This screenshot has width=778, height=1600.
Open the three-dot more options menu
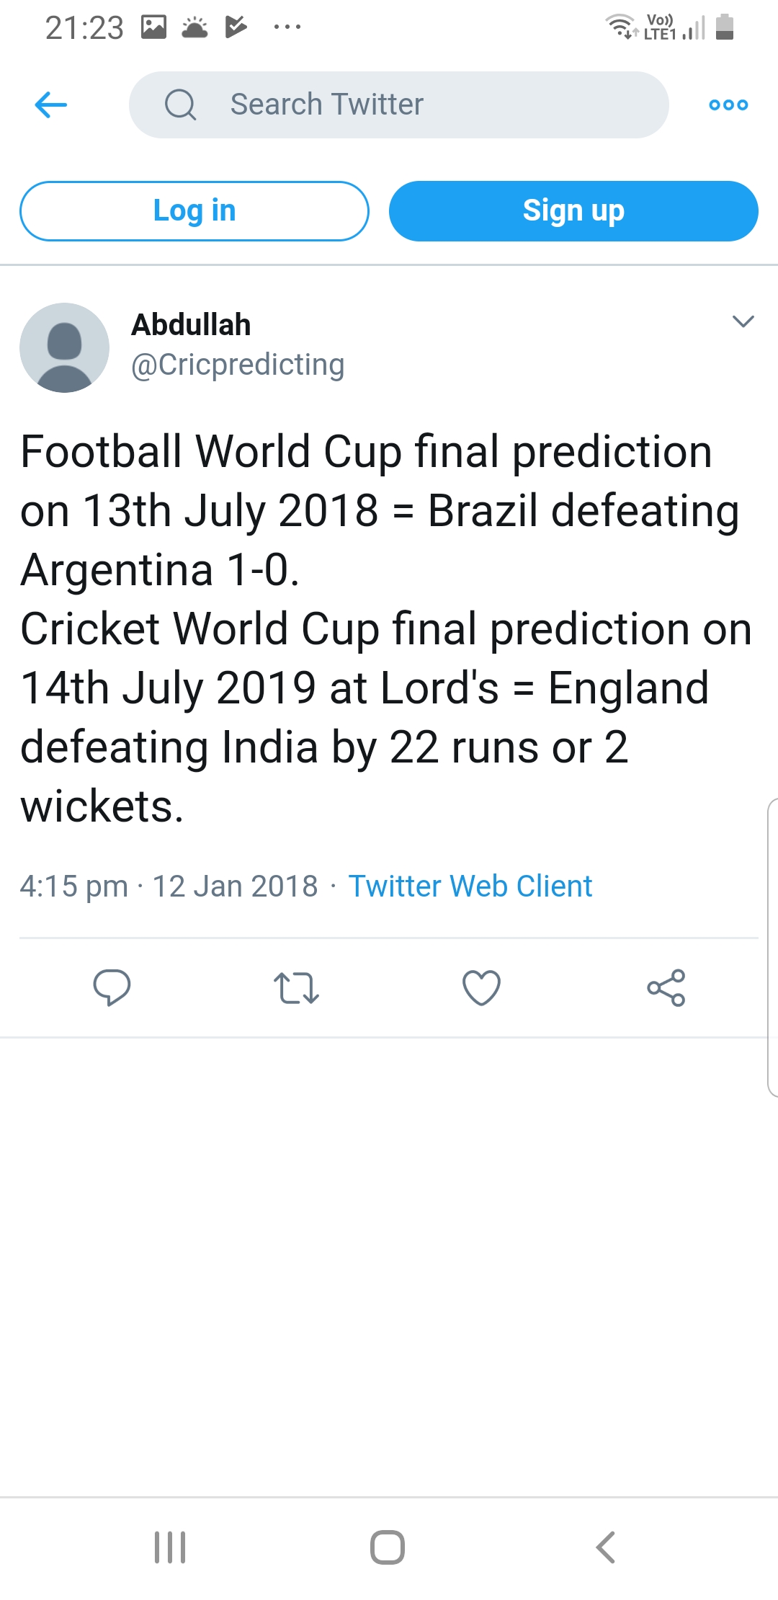(728, 105)
